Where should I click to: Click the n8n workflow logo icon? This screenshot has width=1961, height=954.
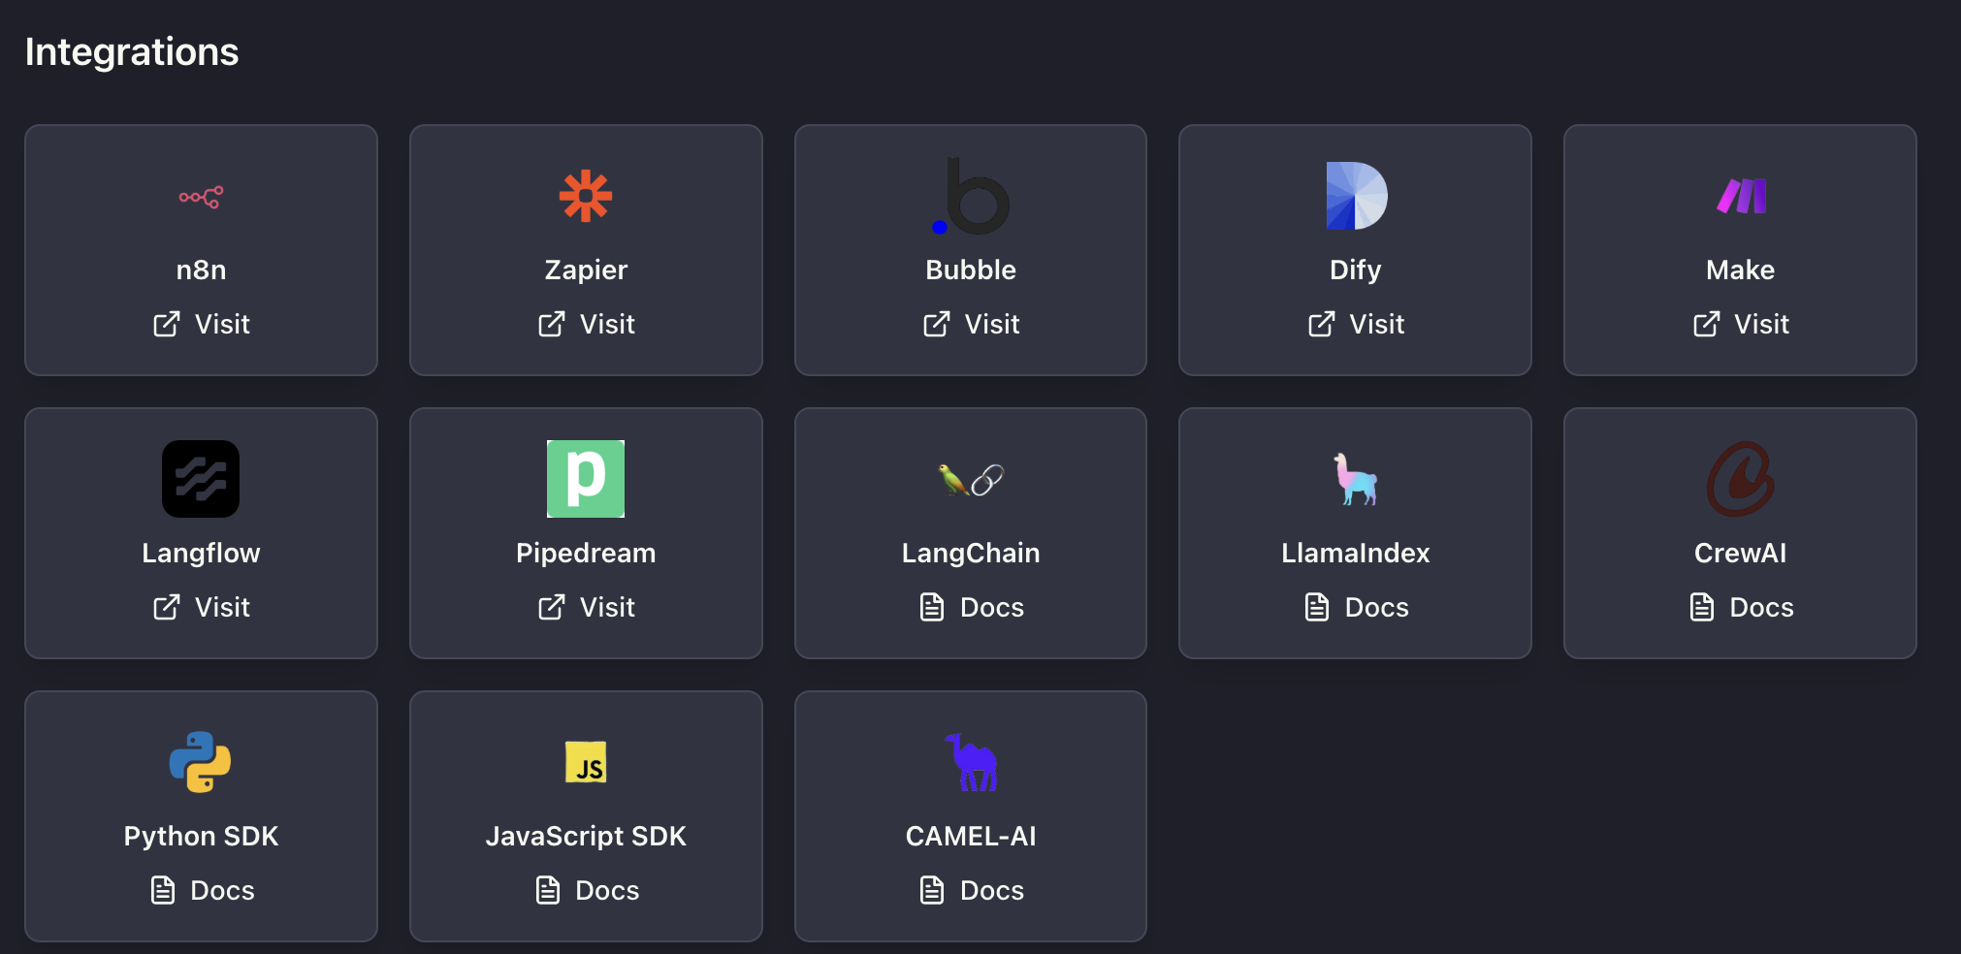201,197
